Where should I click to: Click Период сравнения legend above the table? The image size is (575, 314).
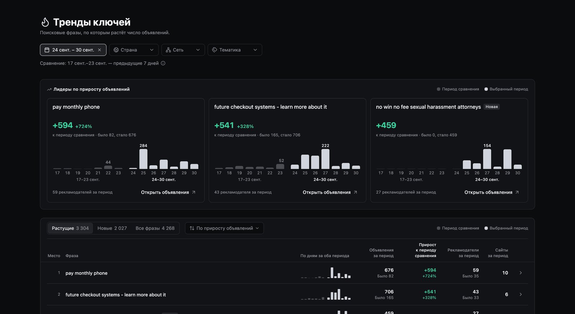tap(458, 228)
